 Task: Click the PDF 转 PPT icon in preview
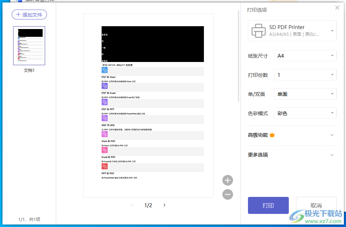104,102
